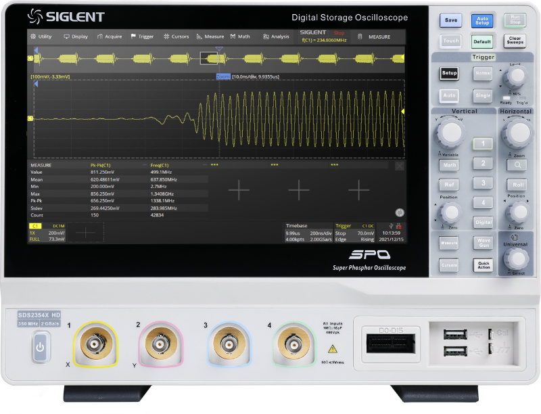This screenshot has width=541, height=414.
Task: Click the Pk-Pk(C1) Value 811.250mV cell
Action: coord(102,172)
